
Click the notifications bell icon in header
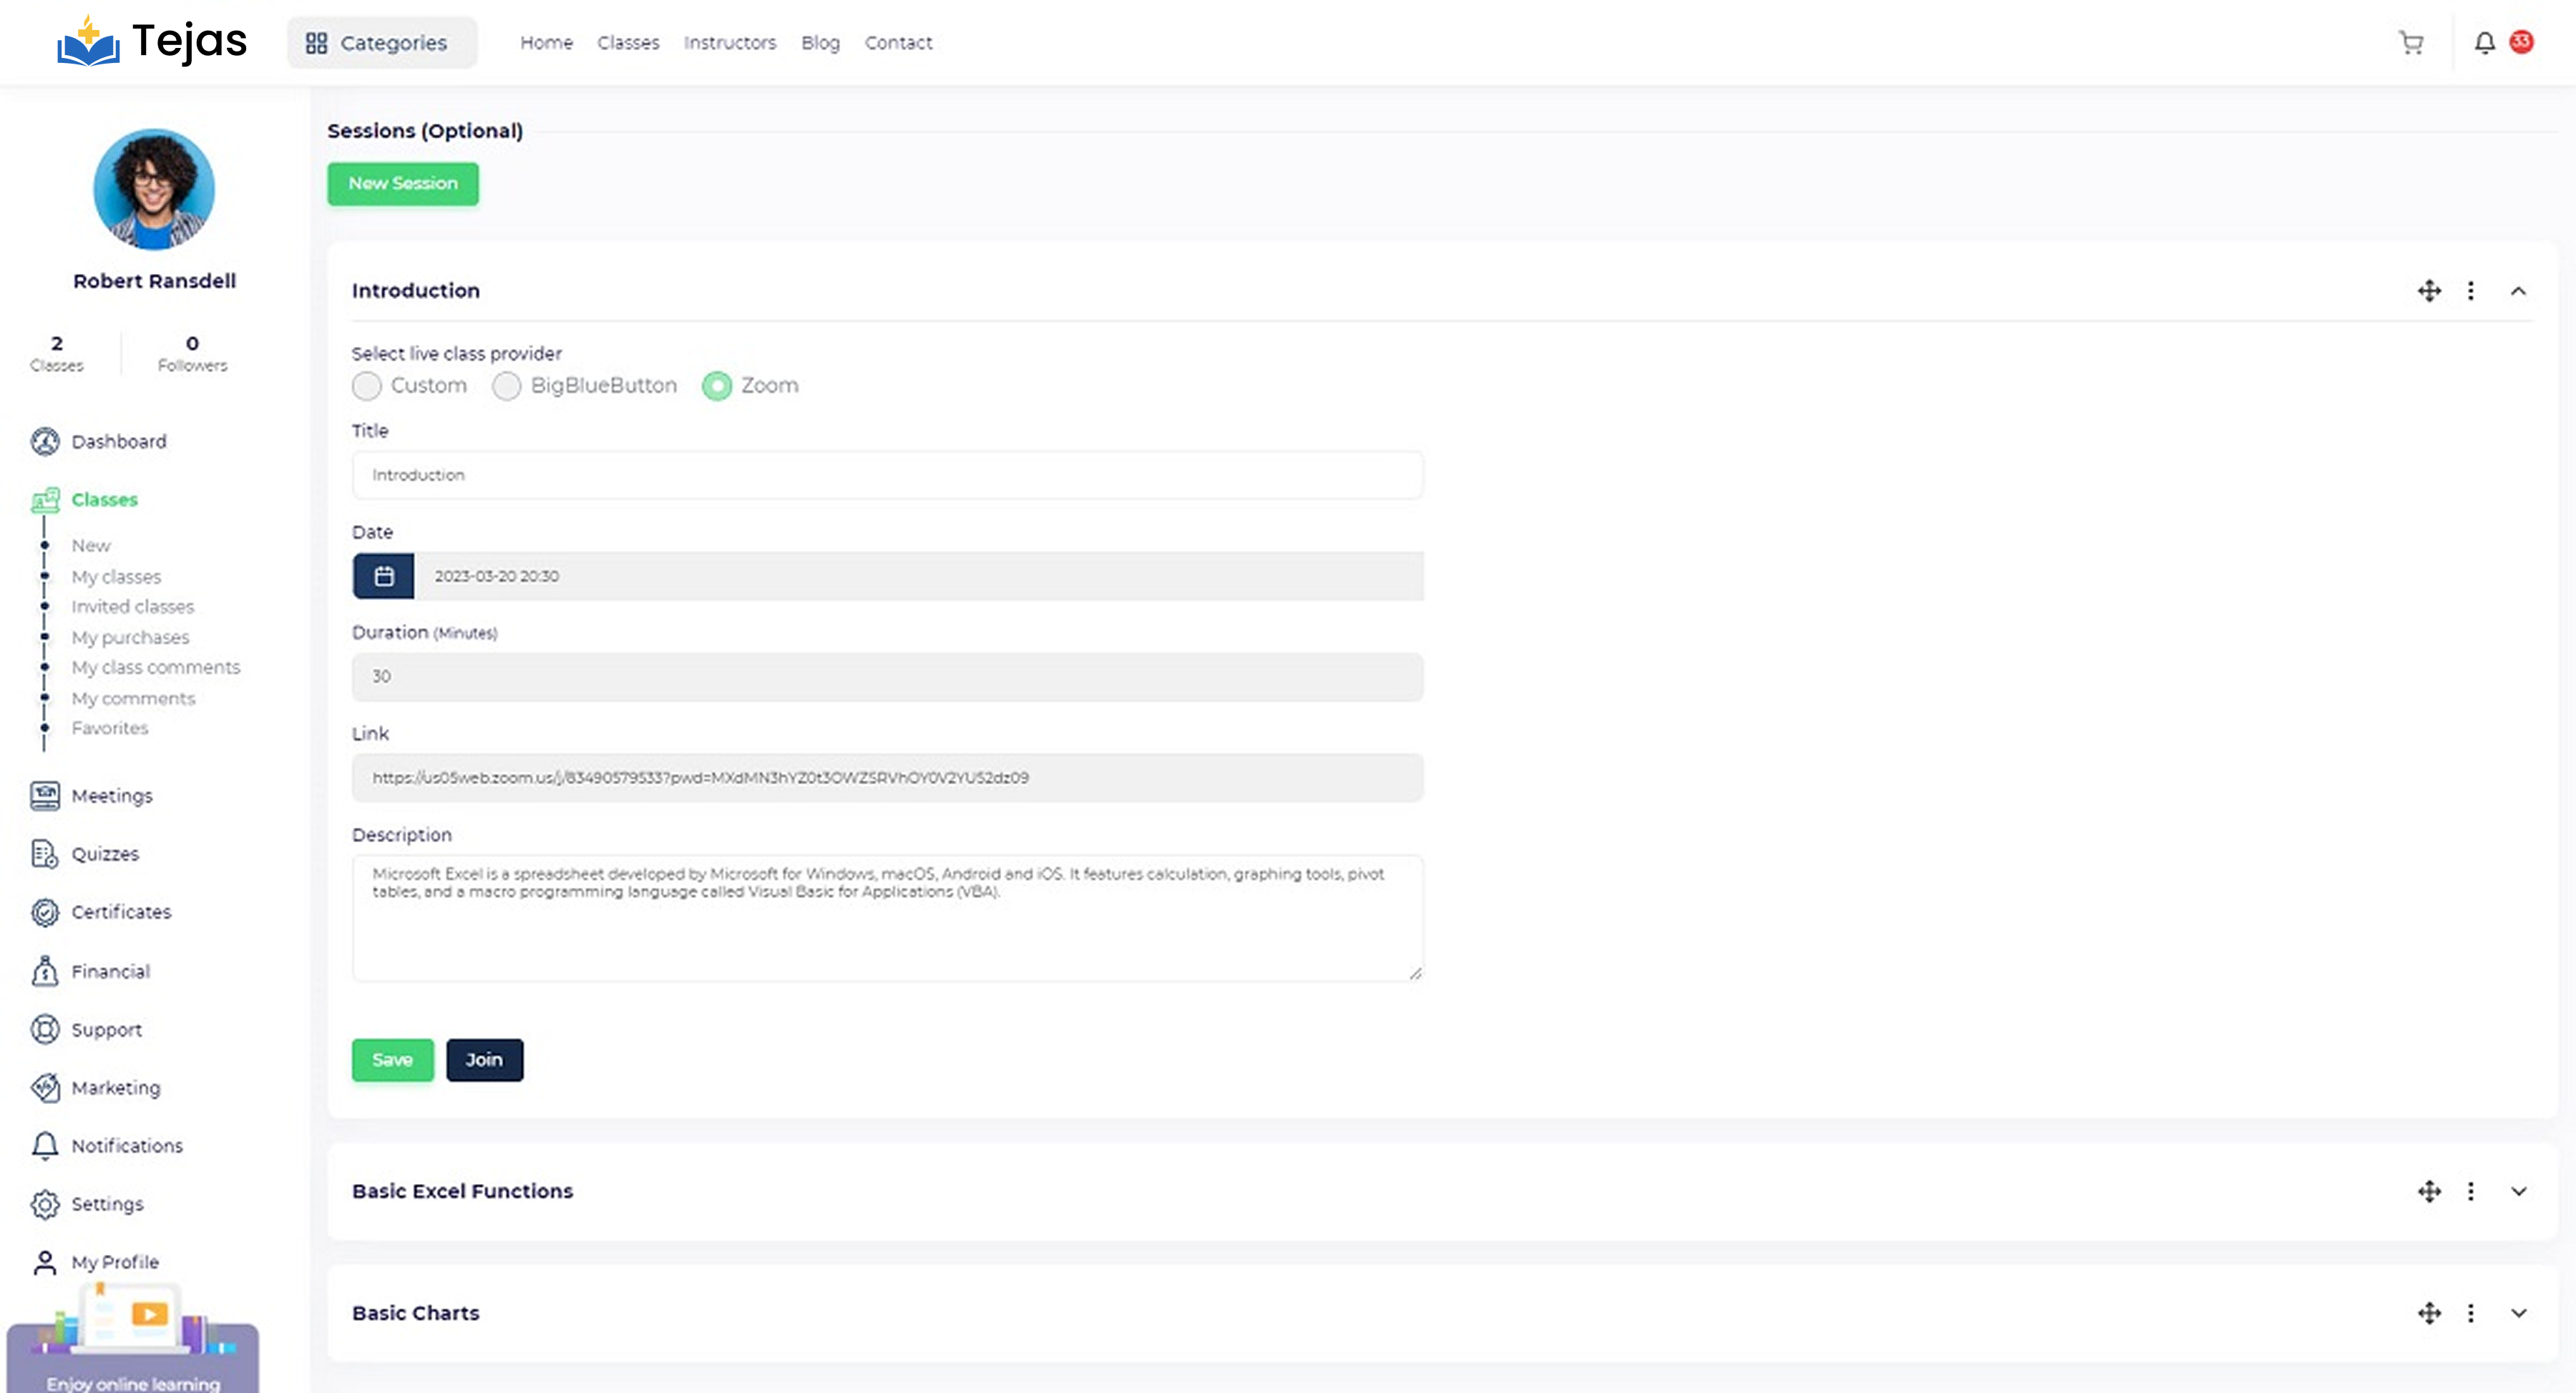(2484, 43)
